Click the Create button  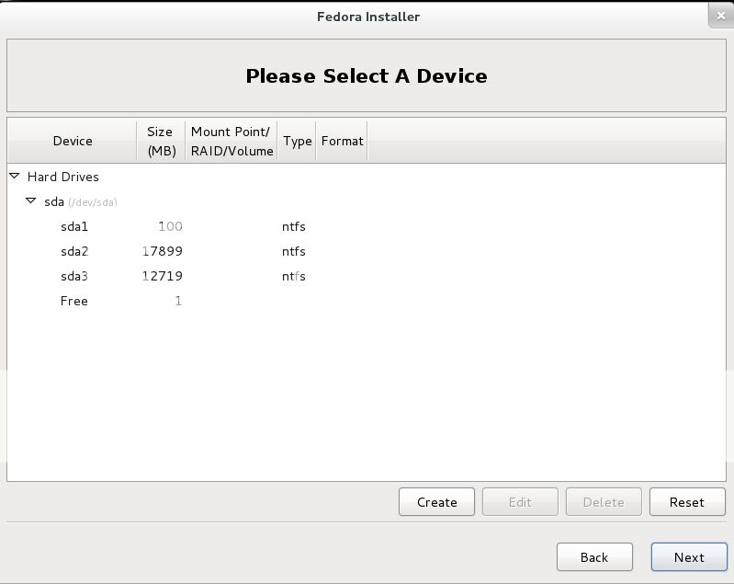(x=436, y=502)
